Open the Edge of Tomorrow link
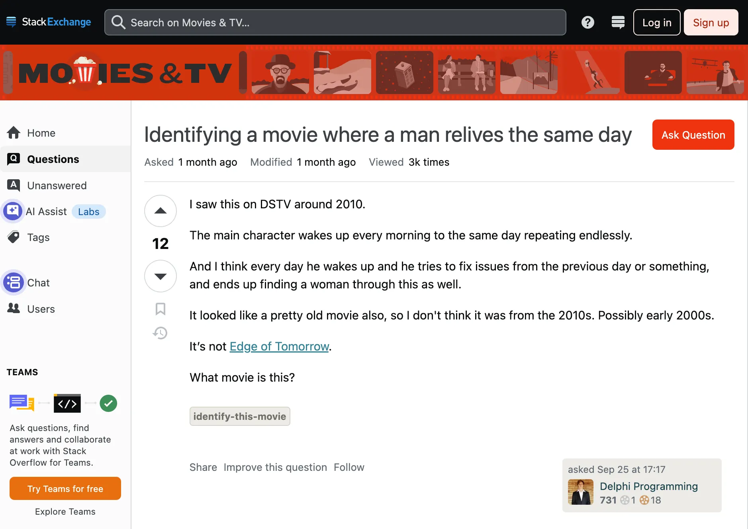The image size is (748, 529). pos(279,346)
